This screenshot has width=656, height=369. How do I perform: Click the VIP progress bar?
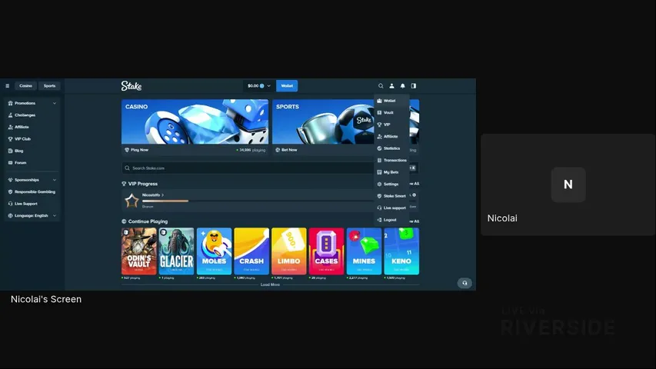pos(258,201)
